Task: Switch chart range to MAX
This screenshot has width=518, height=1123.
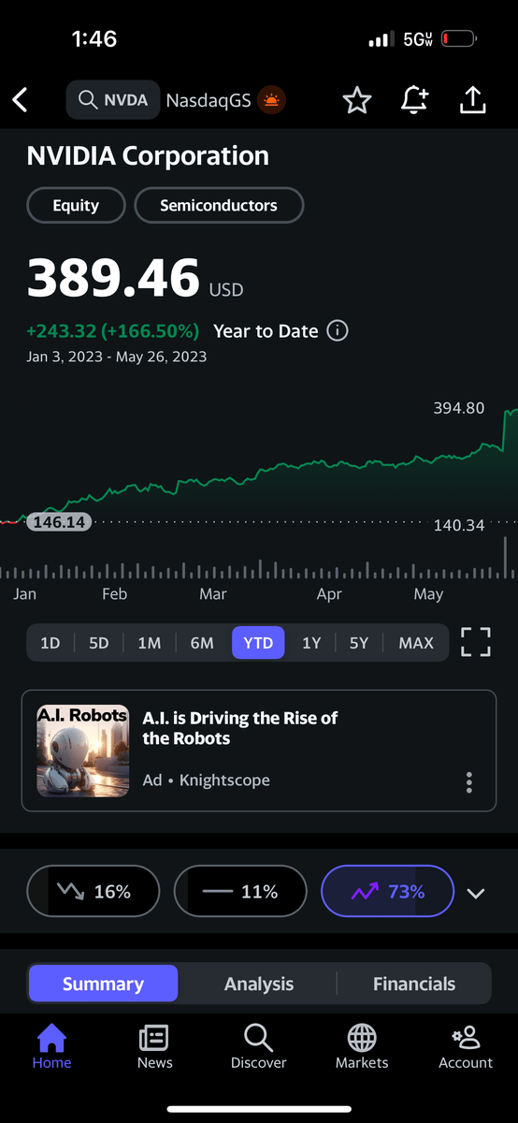Action: pos(416,643)
